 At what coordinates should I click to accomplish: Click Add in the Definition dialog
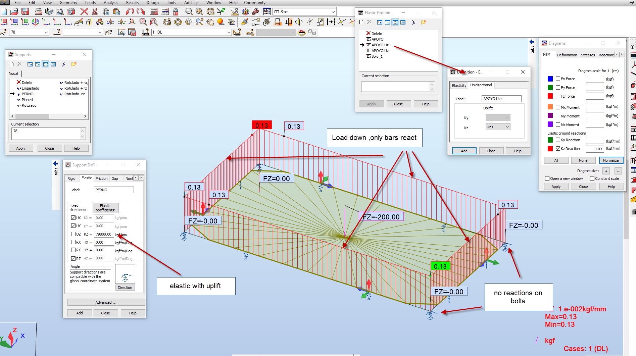(x=464, y=151)
